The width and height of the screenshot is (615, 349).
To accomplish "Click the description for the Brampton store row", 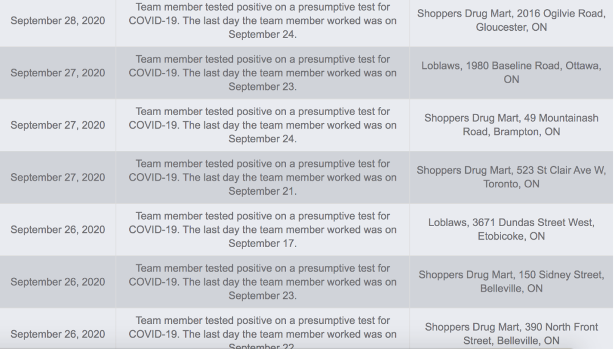I will (263, 125).
